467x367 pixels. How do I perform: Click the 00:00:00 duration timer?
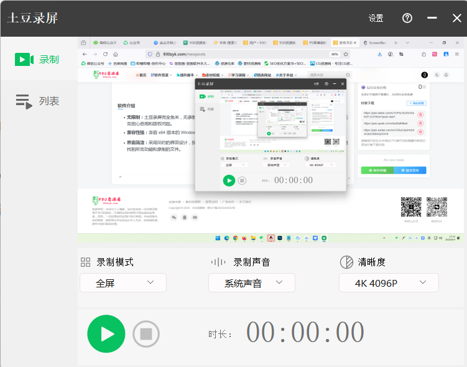coord(305,332)
